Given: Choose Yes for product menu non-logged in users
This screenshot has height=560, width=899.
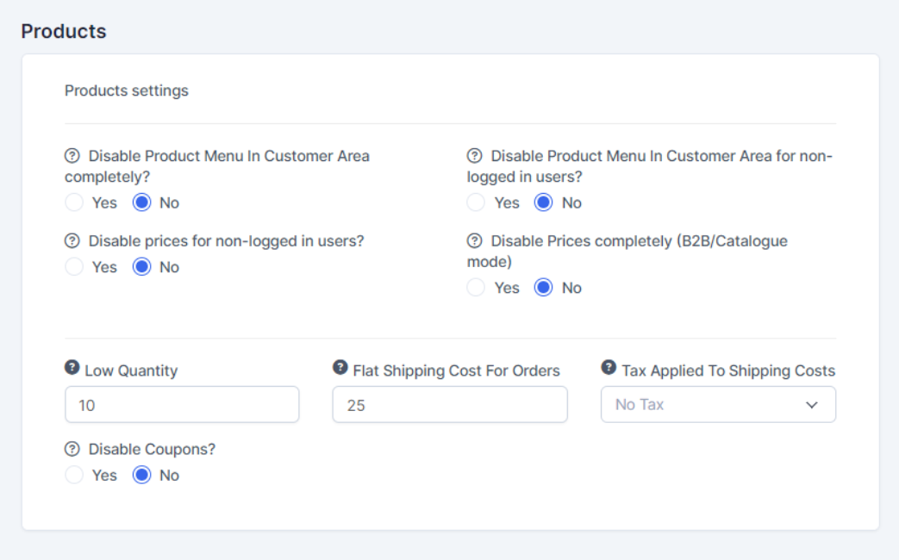Looking at the screenshot, I should [x=476, y=202].
